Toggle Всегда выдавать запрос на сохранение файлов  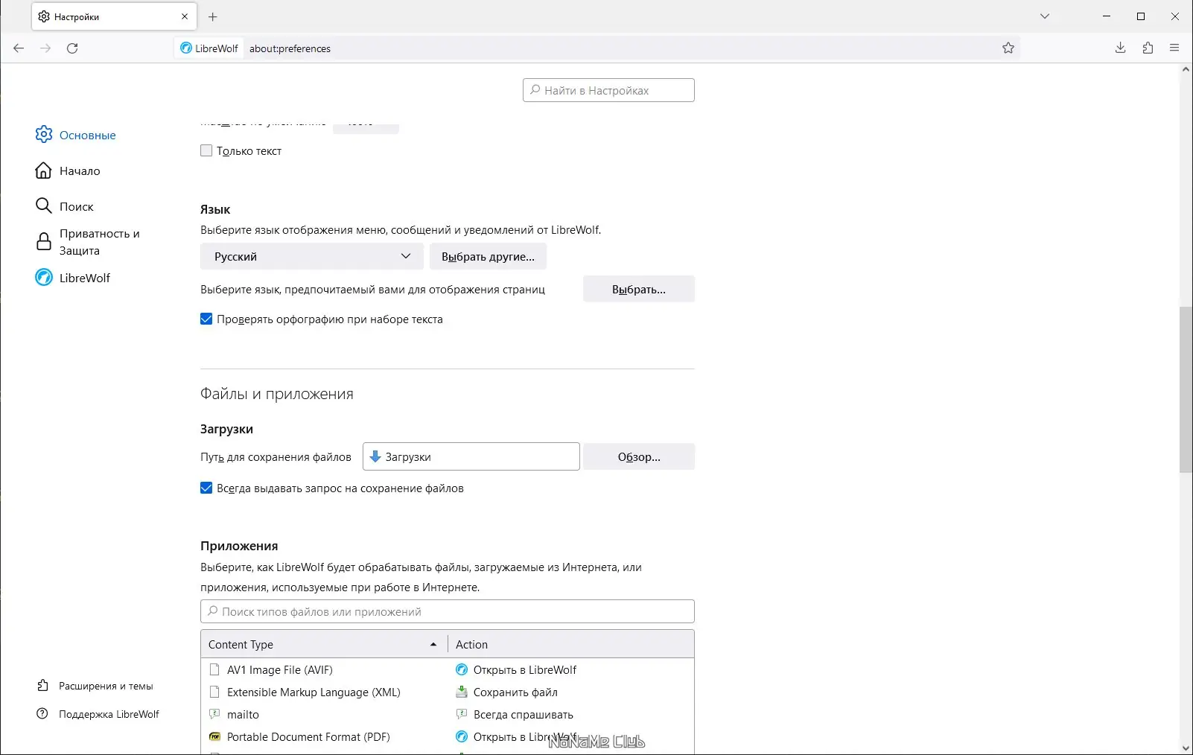tap(206, 488)
